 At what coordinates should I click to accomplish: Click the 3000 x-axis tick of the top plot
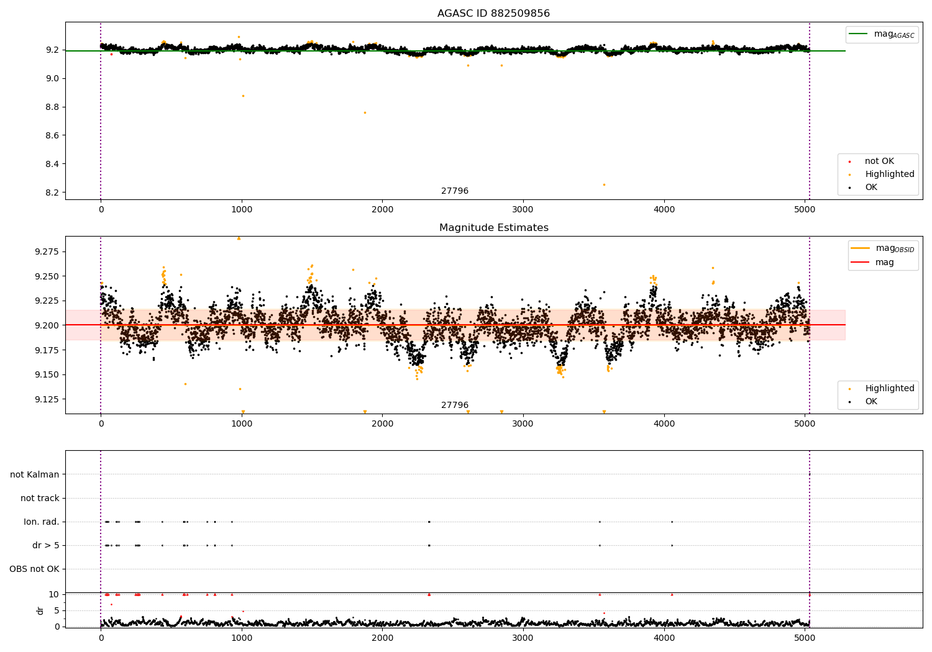pyautogui.click(x=523, y=210)
